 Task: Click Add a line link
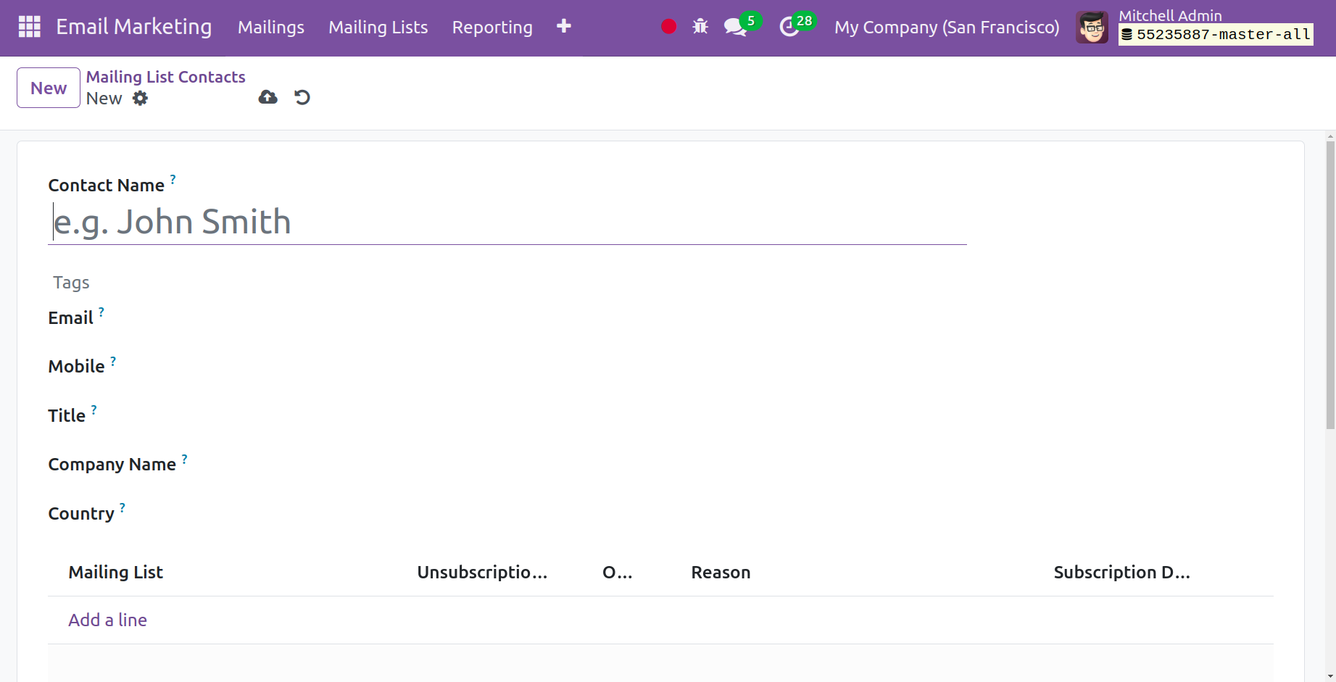pyautogui.click(x=107, y=620)
